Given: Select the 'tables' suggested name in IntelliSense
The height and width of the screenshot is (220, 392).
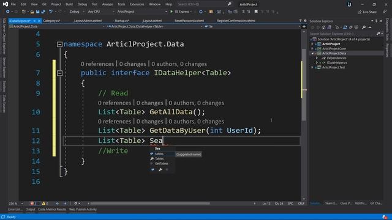Looking at the screenshot, I should (x=162, y=154).
